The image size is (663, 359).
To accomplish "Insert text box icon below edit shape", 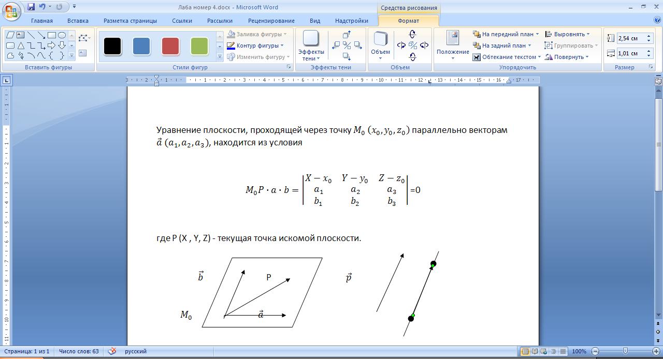I will (82, 53).
